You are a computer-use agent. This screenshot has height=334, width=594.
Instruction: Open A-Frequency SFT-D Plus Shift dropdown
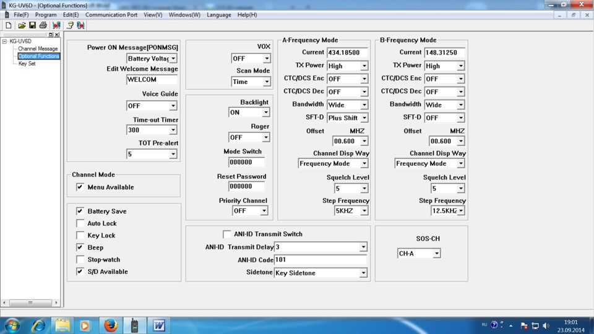point(364,118)
